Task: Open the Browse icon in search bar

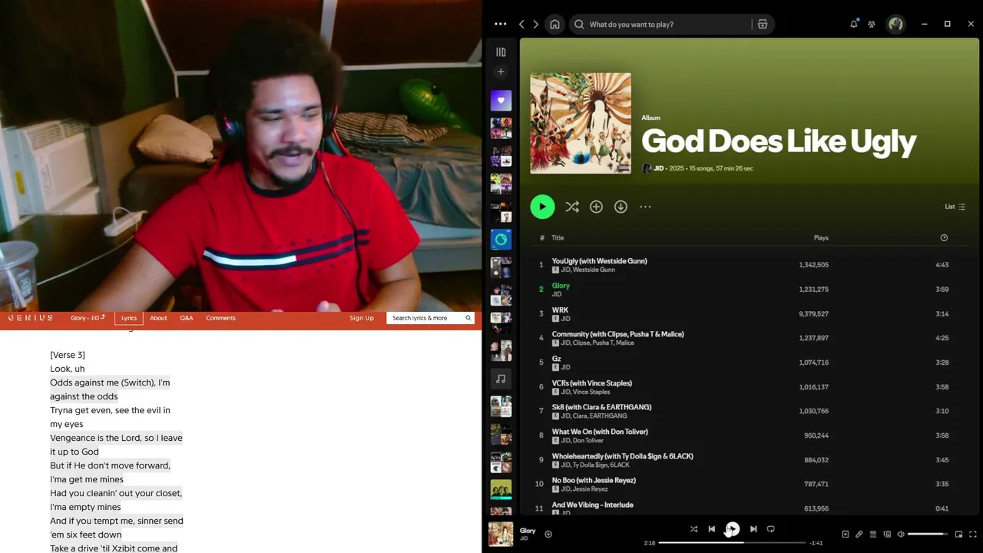Action: point(763,25)
